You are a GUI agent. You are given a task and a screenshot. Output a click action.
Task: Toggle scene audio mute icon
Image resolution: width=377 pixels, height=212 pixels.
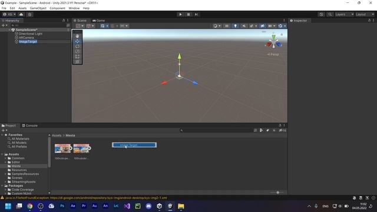(244, 26)
